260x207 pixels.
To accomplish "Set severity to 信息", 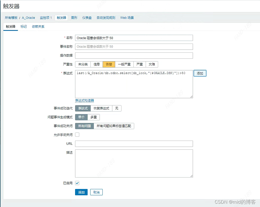I will pos(97,64).
